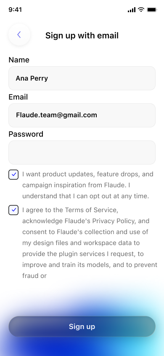This screenshot has width=164, height=356.
Task: Click the empty Password input field
Action: tap(82, 152)
